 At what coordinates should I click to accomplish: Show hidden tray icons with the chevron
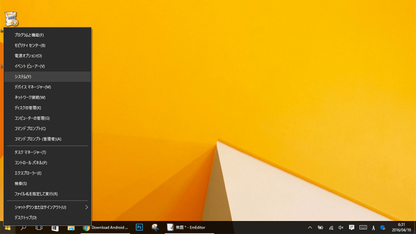(310, 228)
